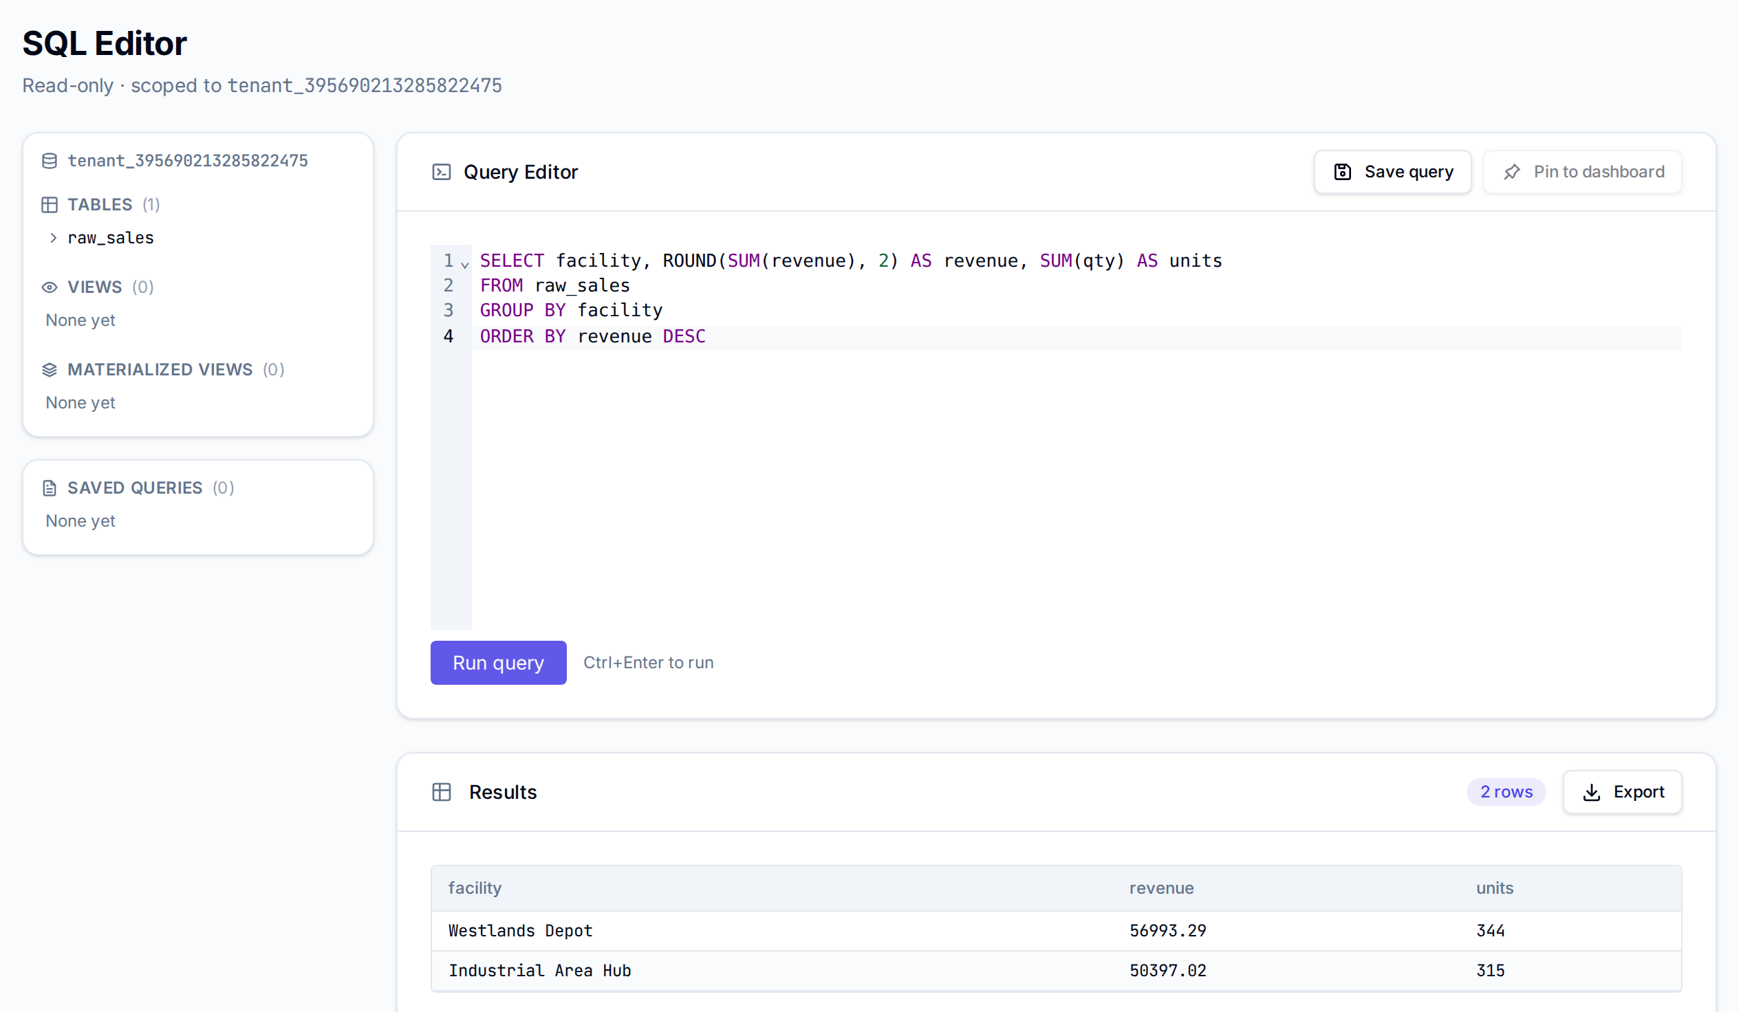Image resolution: width=1739 pixels, height=1012 pixels.
Task: Select the Industrial Area Hub cell
Action: tap(539, 971)
